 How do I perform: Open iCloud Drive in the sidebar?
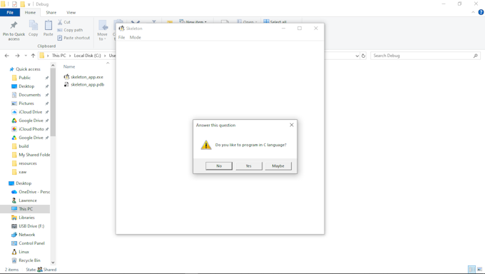pos(26,112)
